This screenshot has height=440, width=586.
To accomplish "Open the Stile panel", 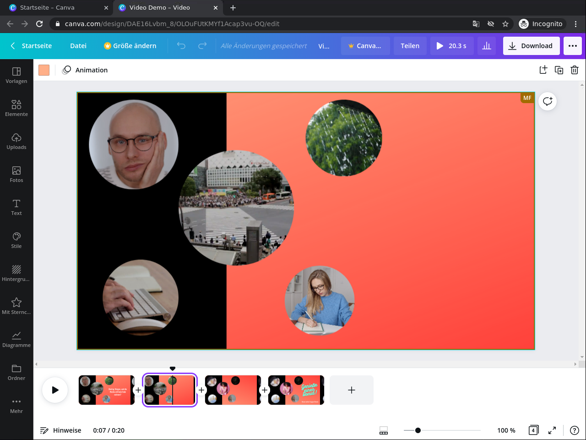I will pos(16,240).
